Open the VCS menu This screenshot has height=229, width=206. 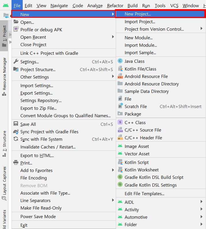174,5
